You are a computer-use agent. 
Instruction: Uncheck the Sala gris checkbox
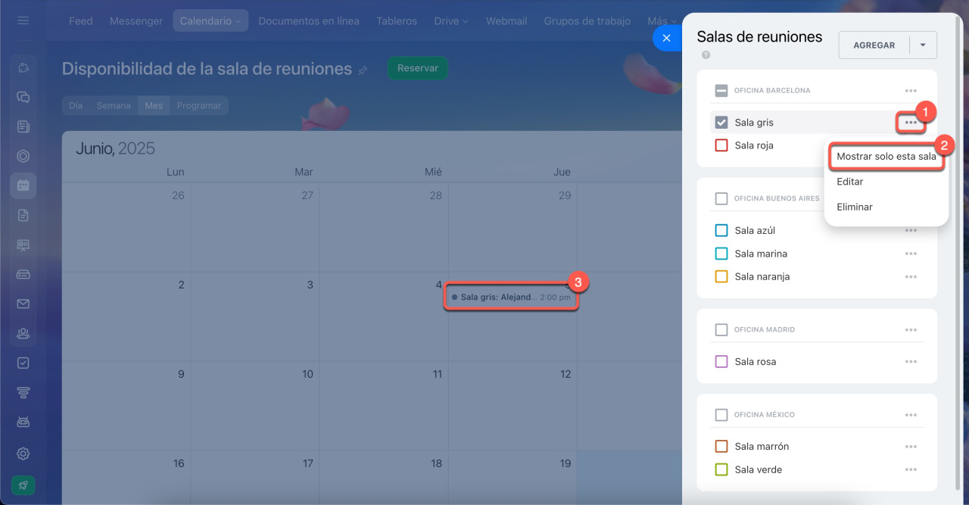click(x=721, y=123)
